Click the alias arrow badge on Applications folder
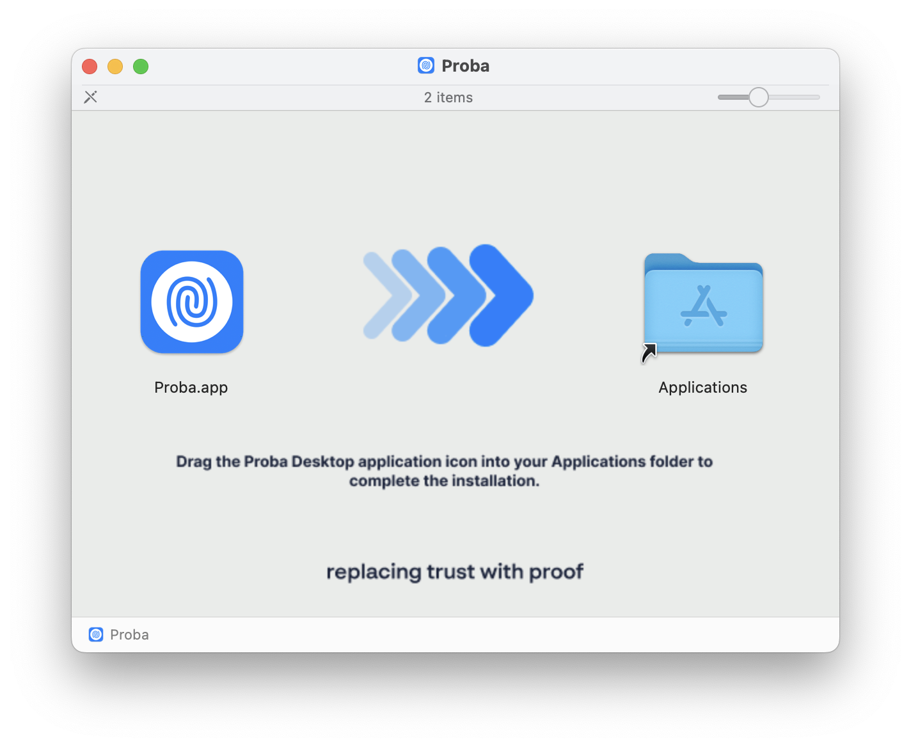Image resolution: width=911 pixels, height=747 pixels. (x=649, y=352)
